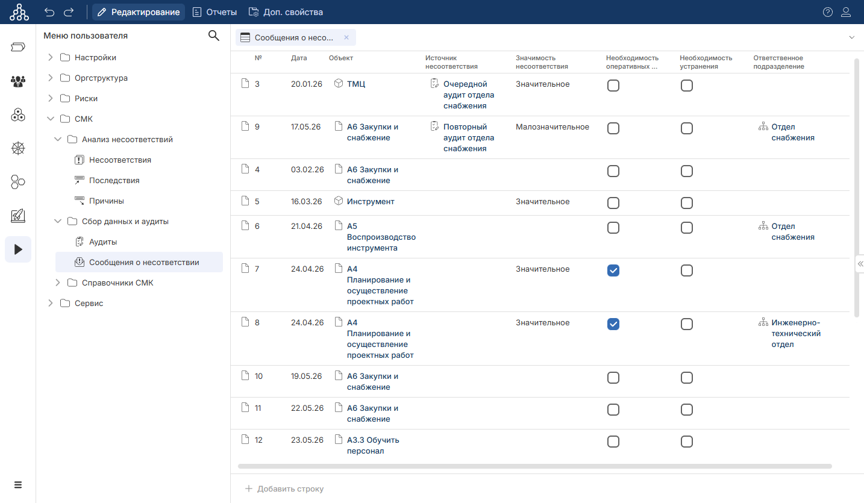The image size is (864, 503).
Task: Expand the Справочники СМК folder
Action: click(x=58, y=283)
